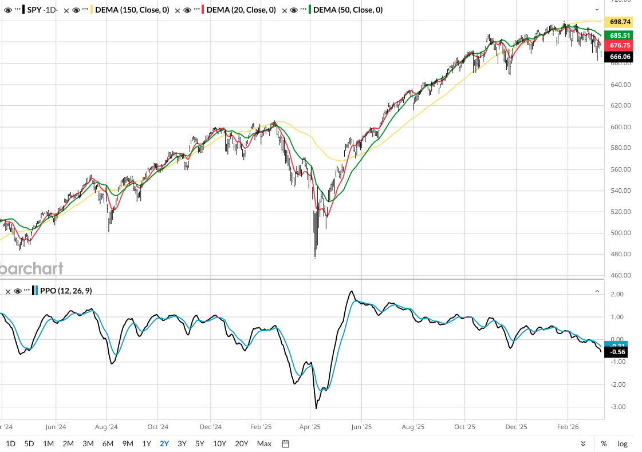The height and width of the screenshot is (452, 642).
Task: Select the 9M time range
Action: (x=128, y=444)
